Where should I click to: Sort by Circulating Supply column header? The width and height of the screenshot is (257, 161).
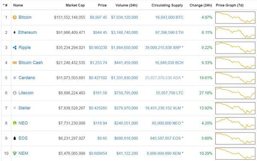tap(167, 5)
